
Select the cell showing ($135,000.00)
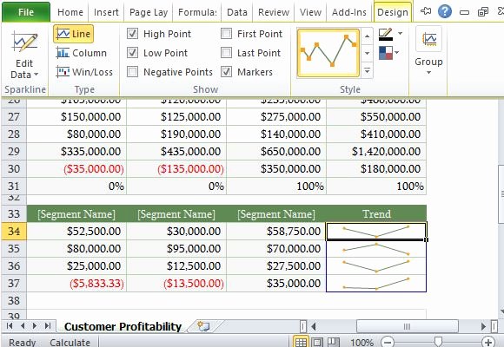click(x=176, y=168)
